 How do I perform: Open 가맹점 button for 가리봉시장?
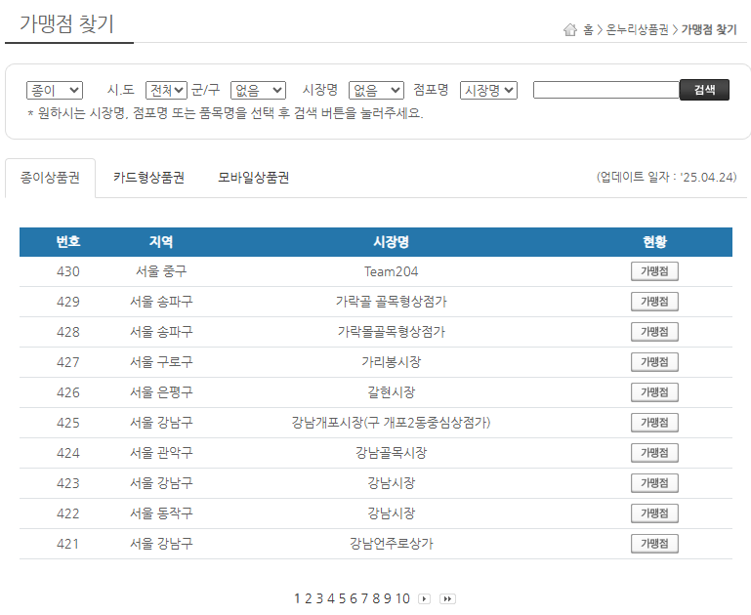click(x=654, y=362)
